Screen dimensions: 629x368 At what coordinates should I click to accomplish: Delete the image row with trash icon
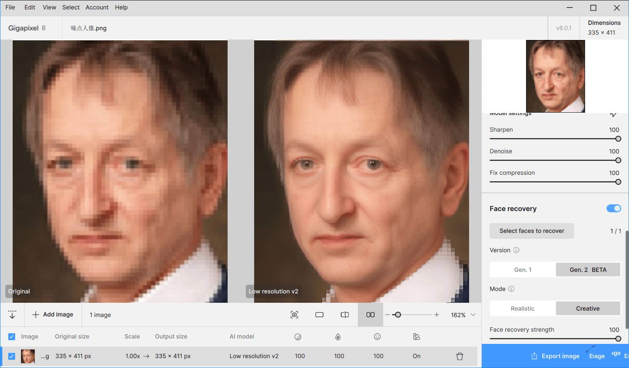pos(460,356)
